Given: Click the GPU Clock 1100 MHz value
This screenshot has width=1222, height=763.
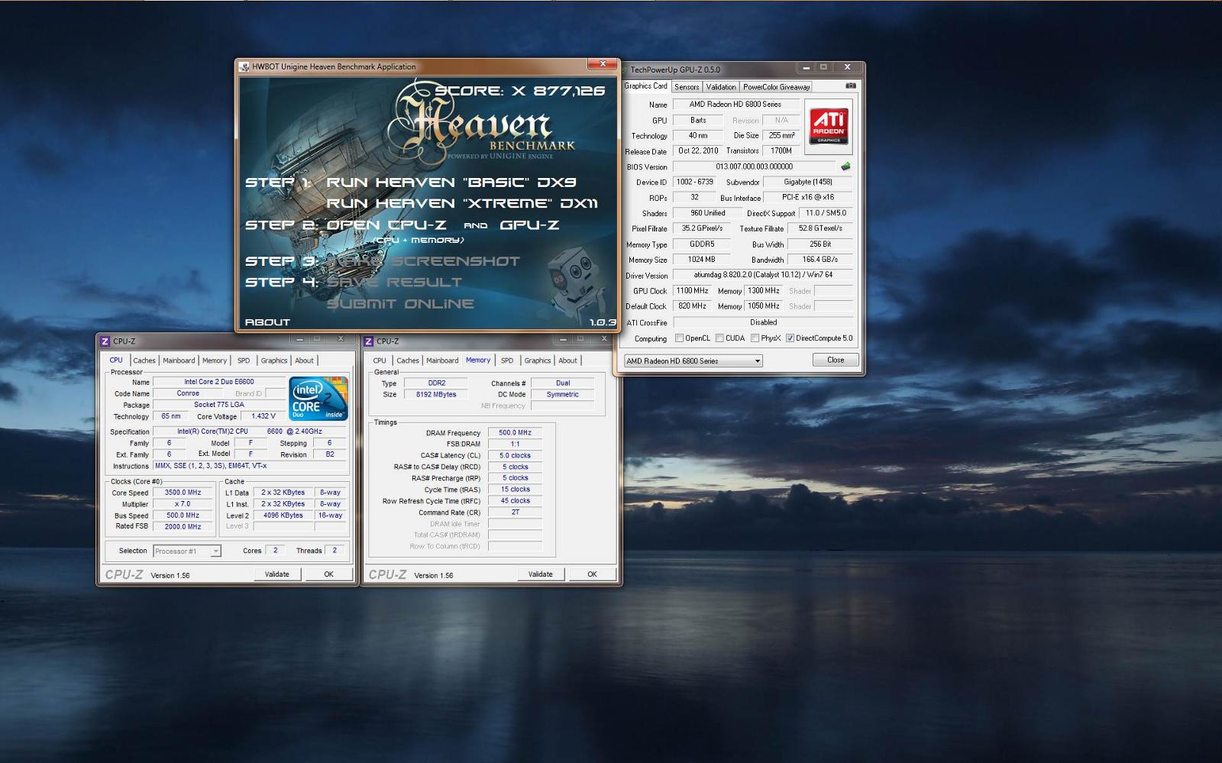Looking at the screenshot, I should [693, 291].
